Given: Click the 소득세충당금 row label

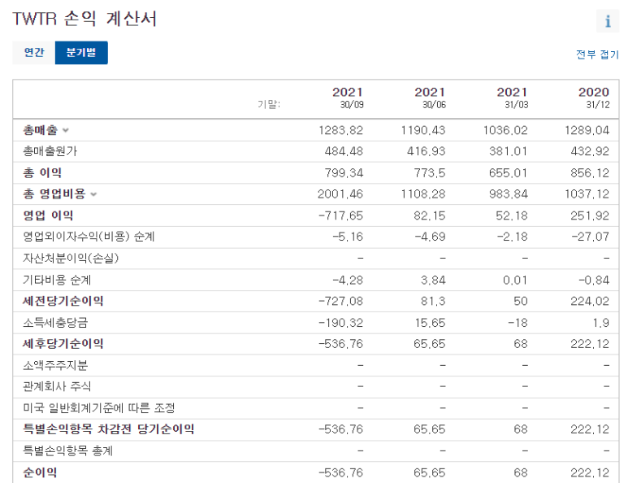Looking at the screenshot, I should point(55,323).
